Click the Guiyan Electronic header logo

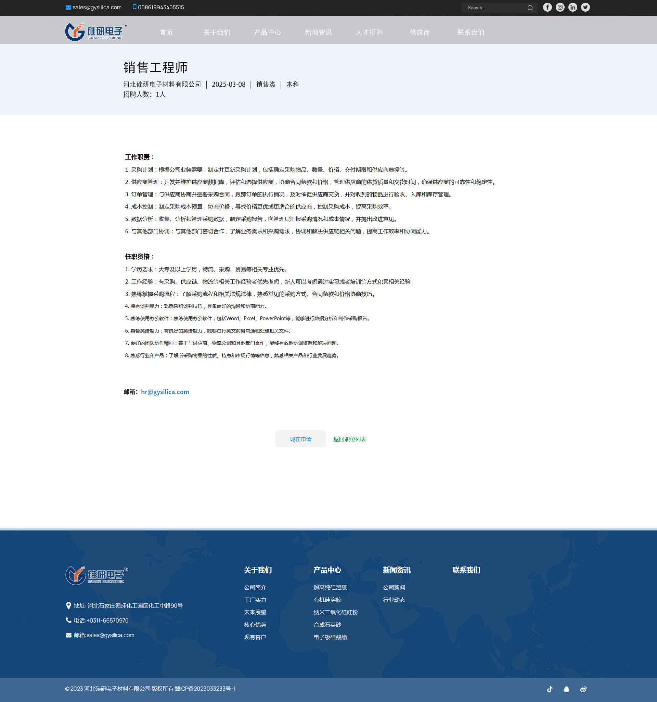[95, 32]
